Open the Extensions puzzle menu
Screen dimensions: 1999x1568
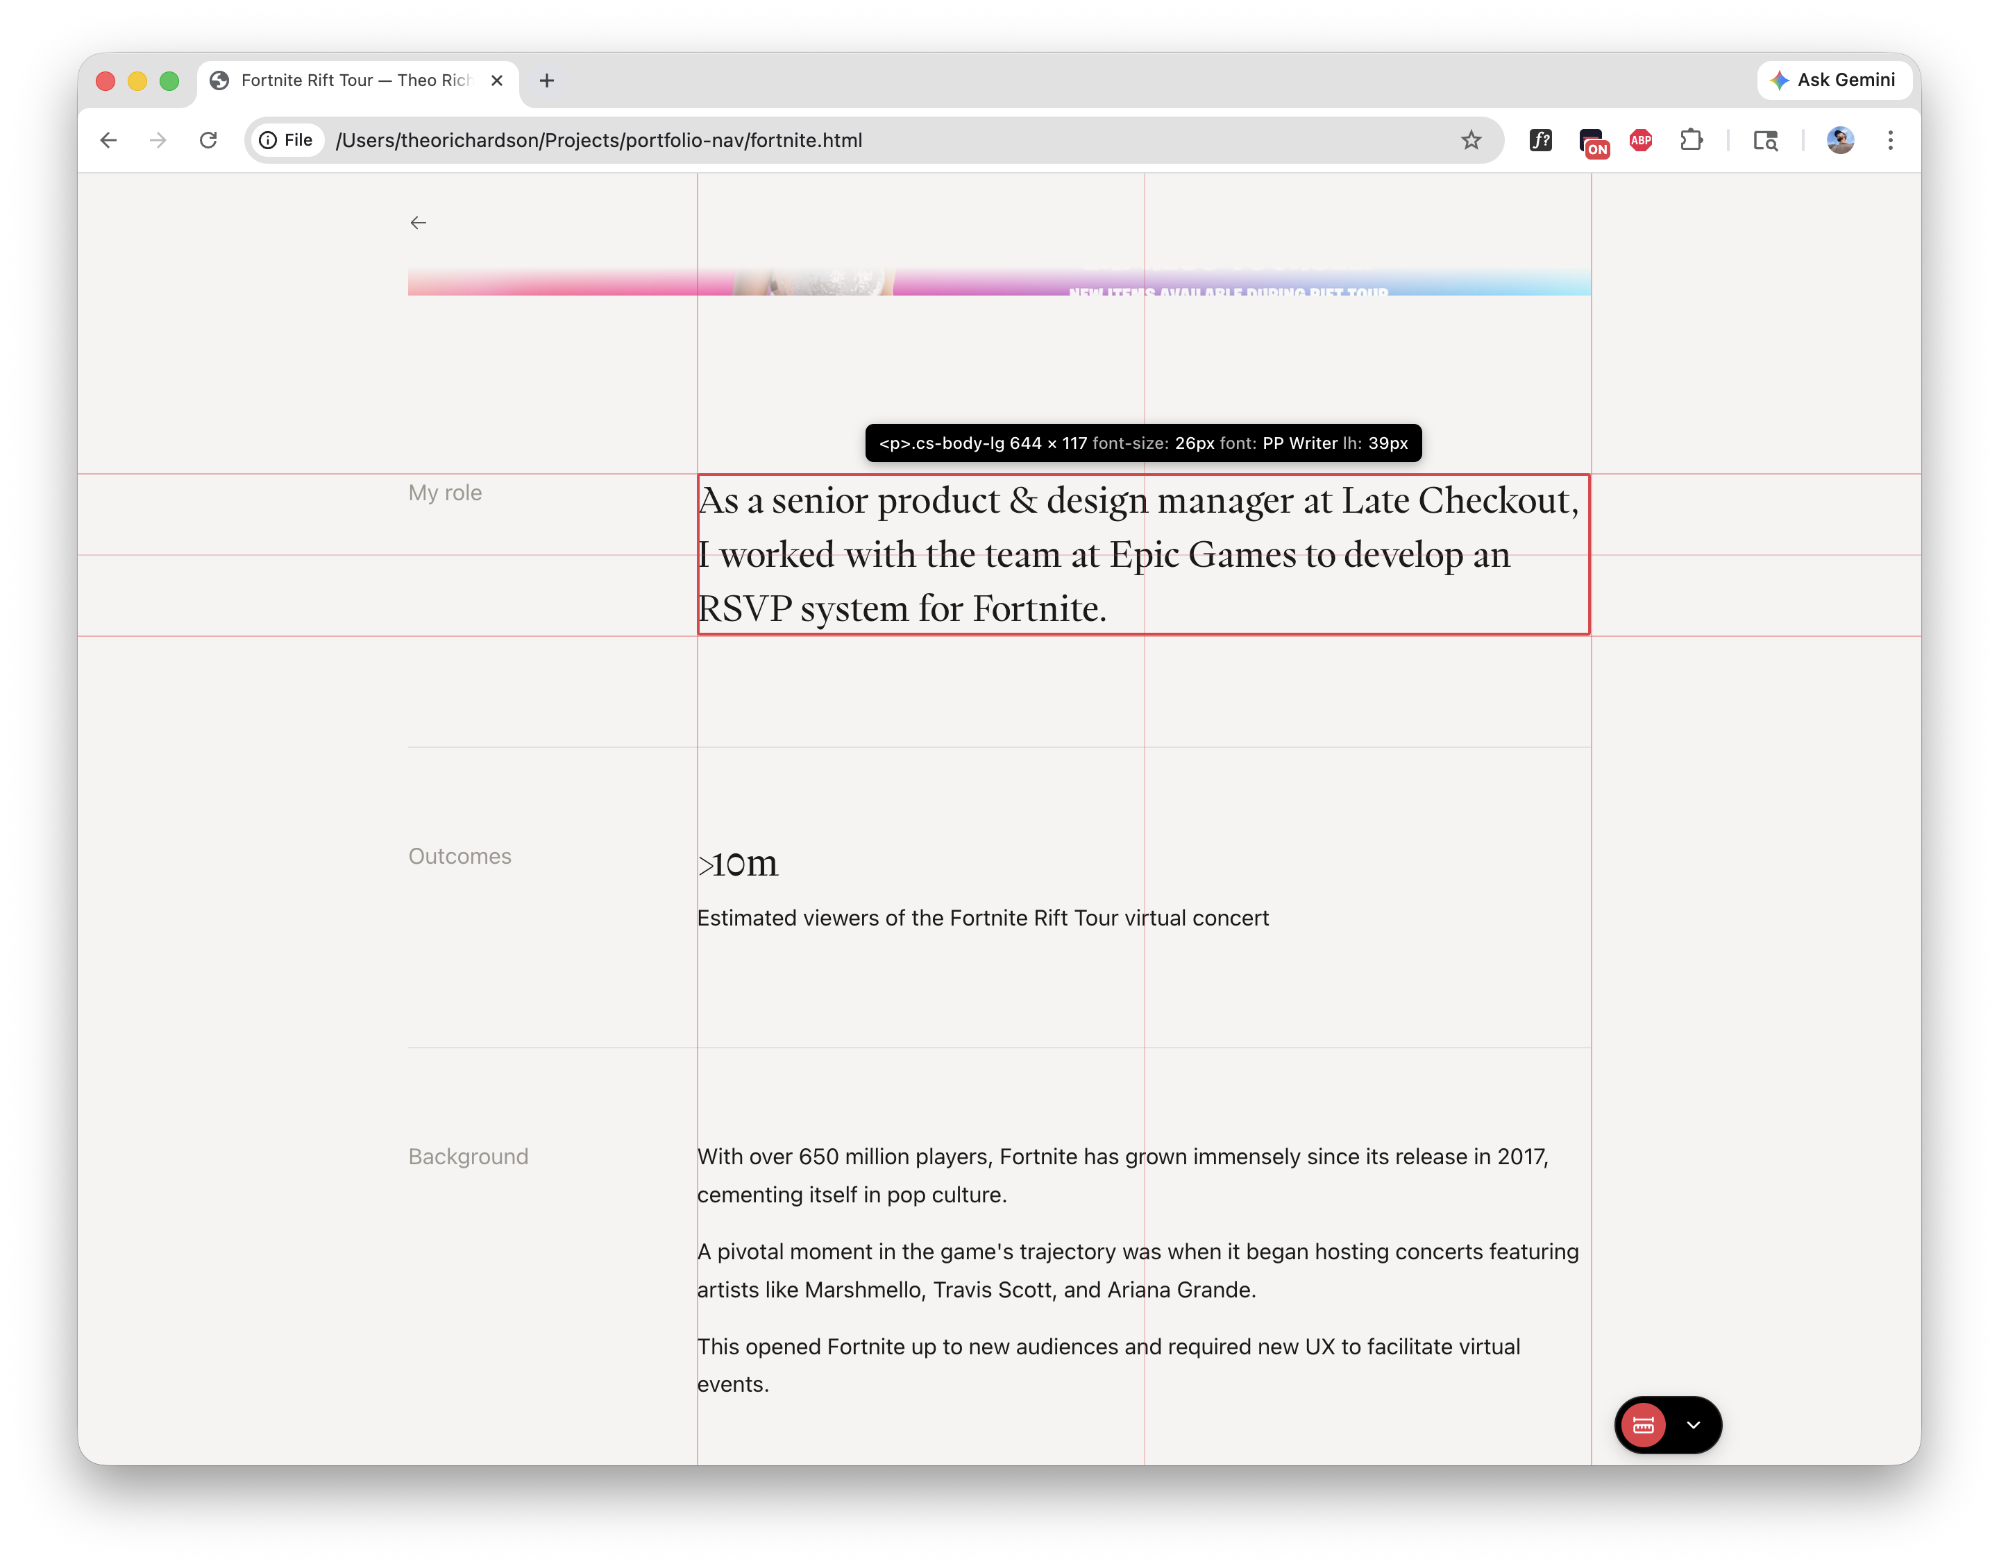pyautogui.click(x=1690, y=140)
